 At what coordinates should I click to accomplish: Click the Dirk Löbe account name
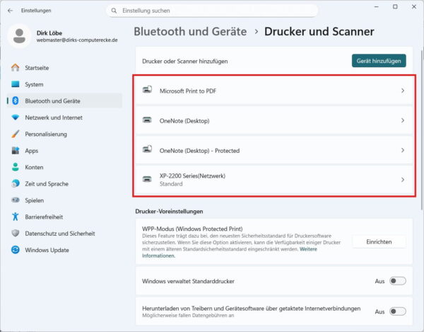(49, 33)
